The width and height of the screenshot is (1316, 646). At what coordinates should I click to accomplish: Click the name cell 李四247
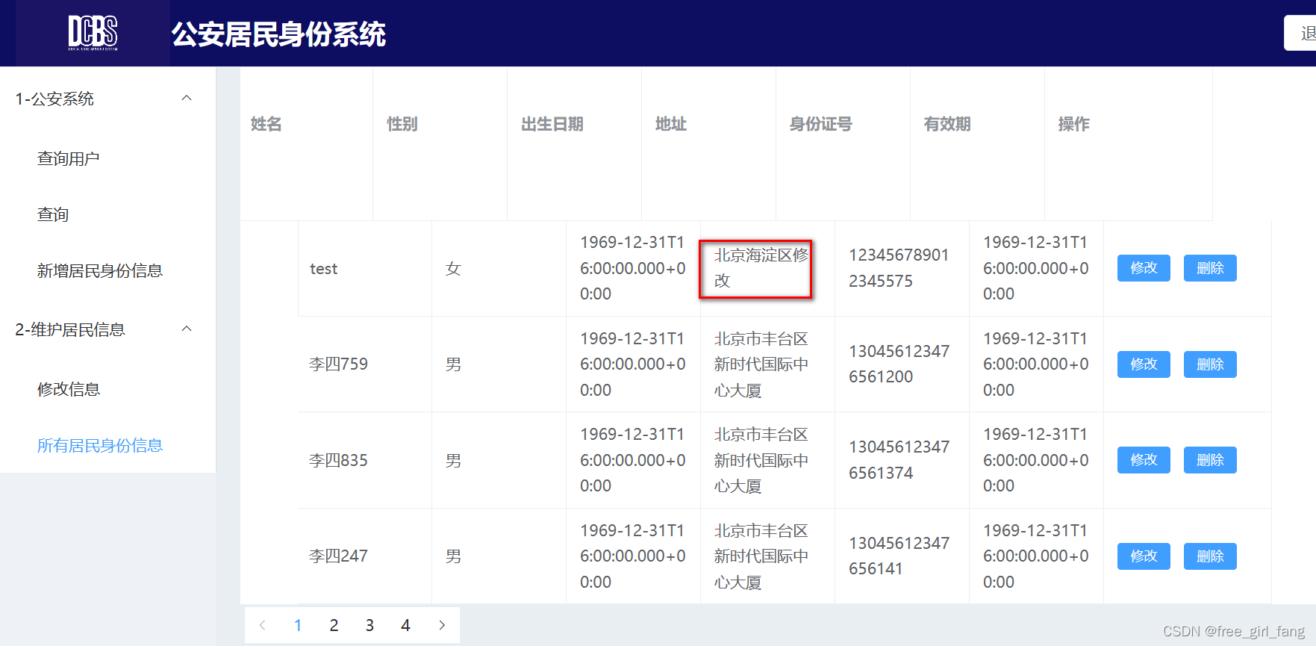click(x=339, y=556)
